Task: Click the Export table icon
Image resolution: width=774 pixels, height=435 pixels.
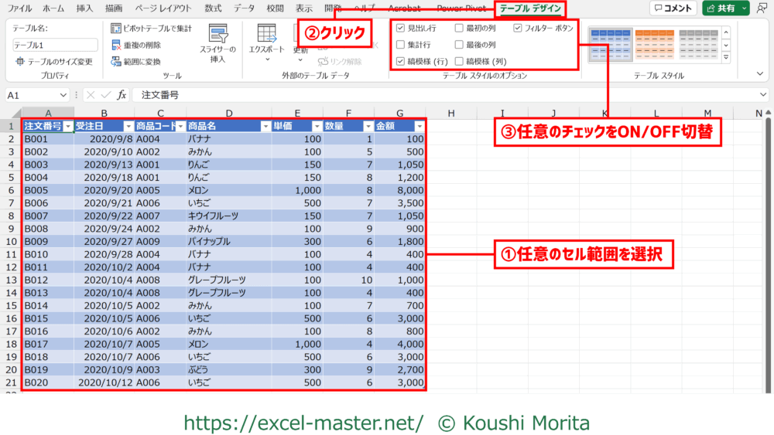Action: pyautogui.click(x=267, y=34)
